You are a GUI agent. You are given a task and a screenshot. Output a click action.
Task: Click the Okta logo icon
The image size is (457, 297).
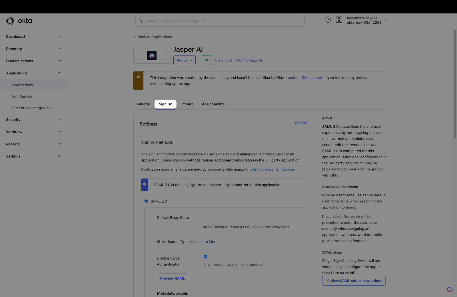click(x=10, y=21)
